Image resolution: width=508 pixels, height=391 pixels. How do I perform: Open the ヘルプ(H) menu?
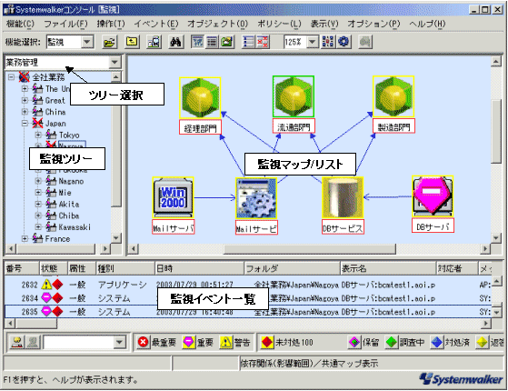click(x=427, y=24)
